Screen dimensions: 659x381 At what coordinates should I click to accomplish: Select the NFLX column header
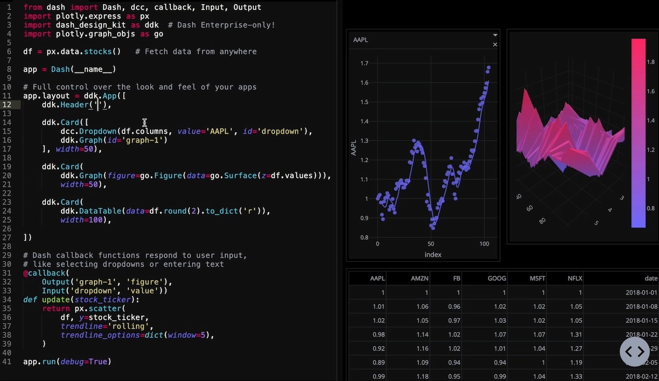pos(575,279)
